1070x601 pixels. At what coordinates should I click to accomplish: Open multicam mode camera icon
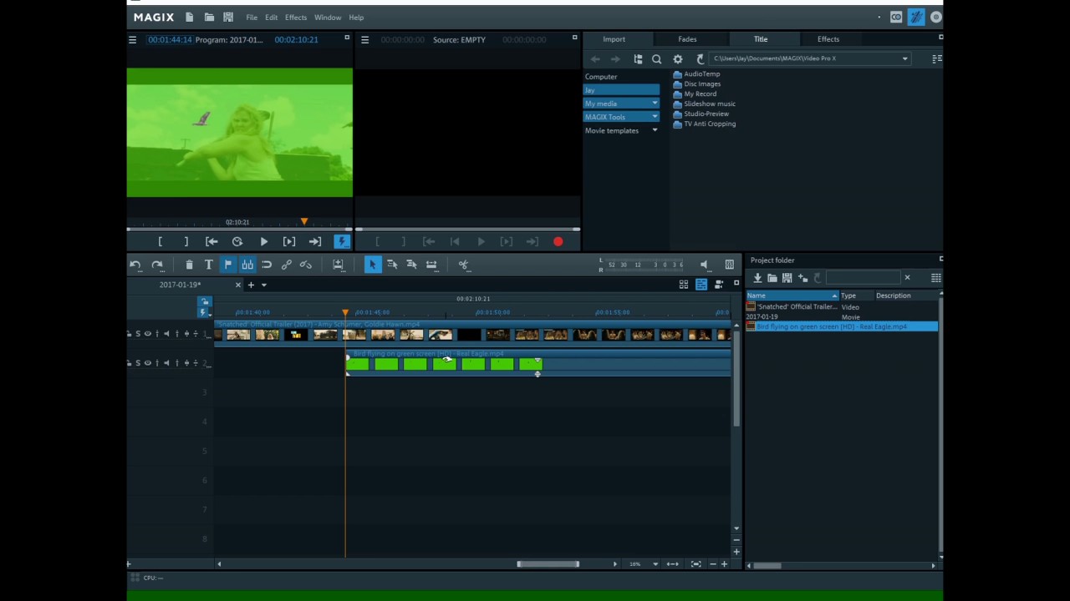click(719, 285)
